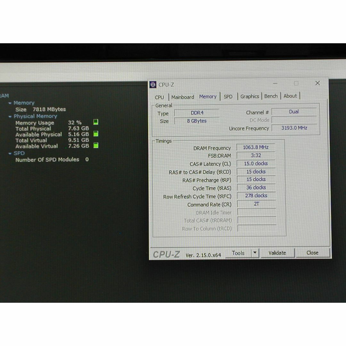Screen dimensions: 346x346
Task: Click the Close button in CPU-Z
Action: coord(312,253)
